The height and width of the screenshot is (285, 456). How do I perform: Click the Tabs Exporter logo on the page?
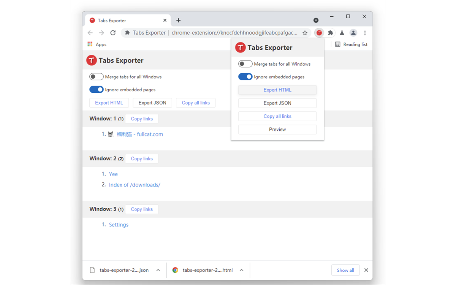click(92, 60)
